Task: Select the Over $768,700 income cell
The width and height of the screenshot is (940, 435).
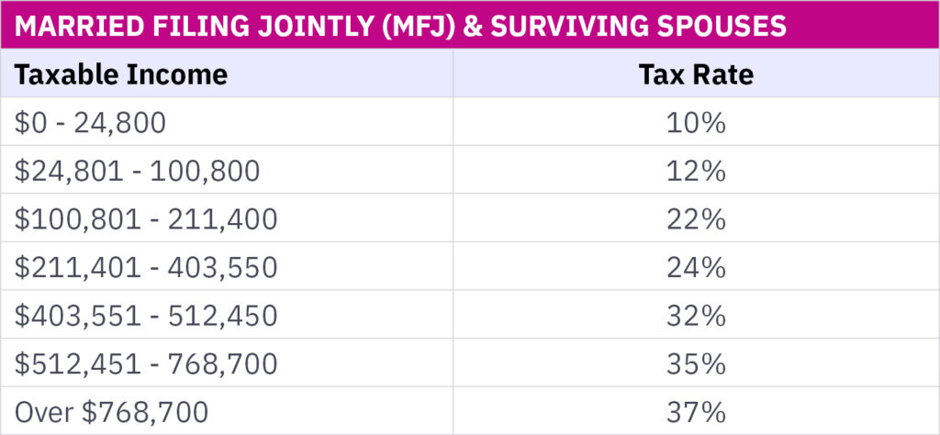Action: [111, 412]
